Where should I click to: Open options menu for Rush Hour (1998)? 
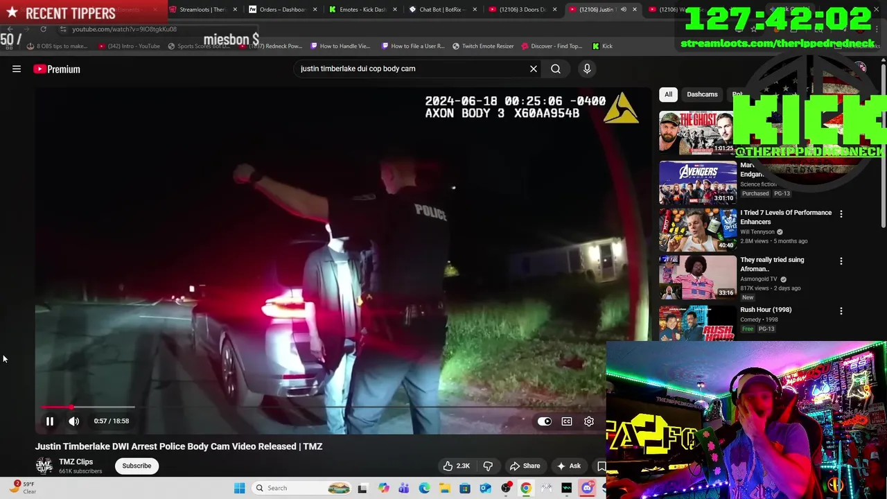pos(841,311)
